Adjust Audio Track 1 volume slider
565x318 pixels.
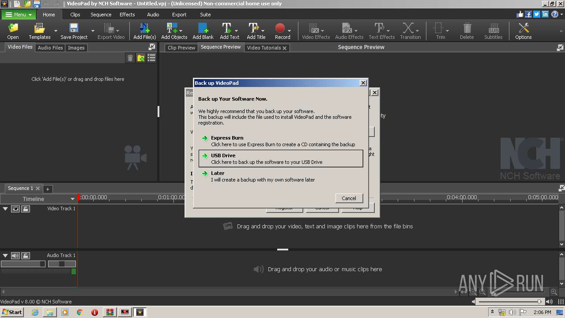pos(23,264)
